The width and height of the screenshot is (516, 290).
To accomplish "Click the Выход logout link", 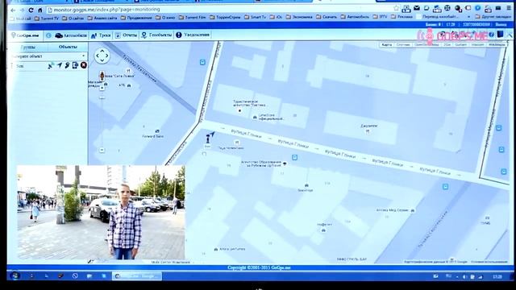I will click(x=501, y=25).
